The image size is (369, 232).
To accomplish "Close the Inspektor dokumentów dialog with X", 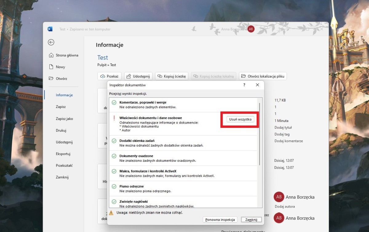I will [257, 85].
